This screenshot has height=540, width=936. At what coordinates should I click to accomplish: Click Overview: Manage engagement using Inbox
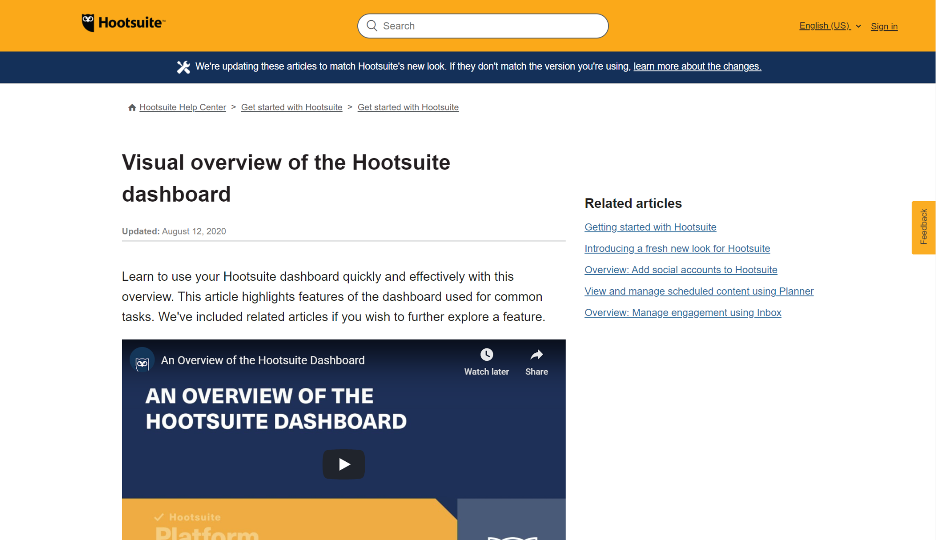point(683,313)
